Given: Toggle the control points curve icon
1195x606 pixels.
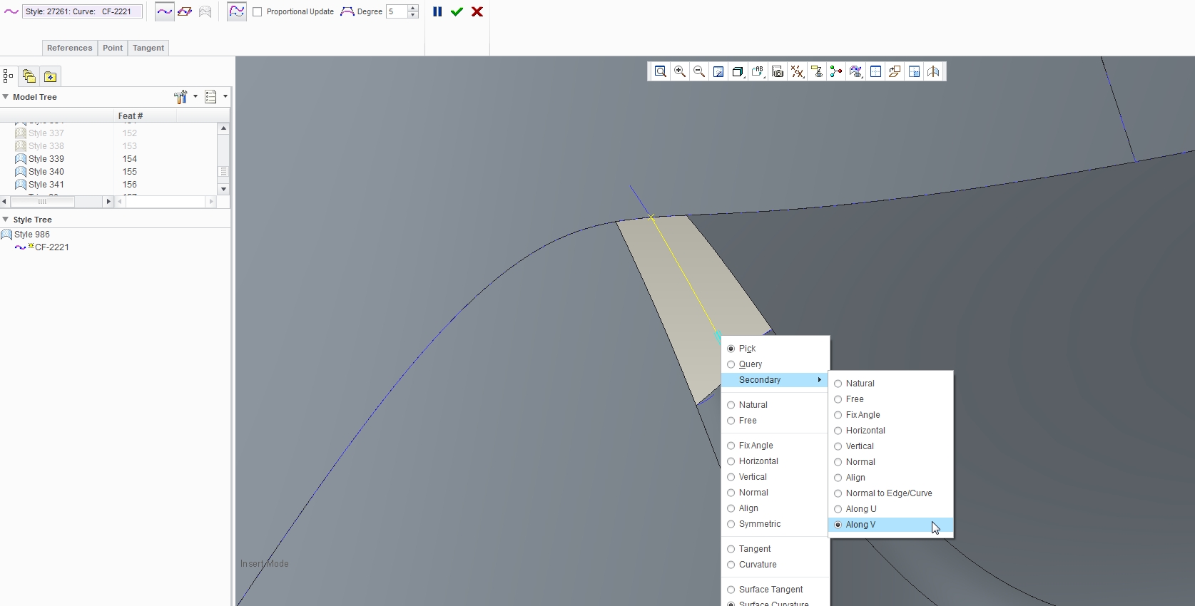Looking at the screenshot, I should tap(237, 11).
